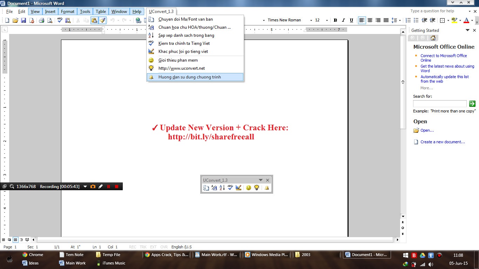Set paragraph alignment to Center
Image resolution: width=479 pixels, height=269 pixels.
click(370, 20)
